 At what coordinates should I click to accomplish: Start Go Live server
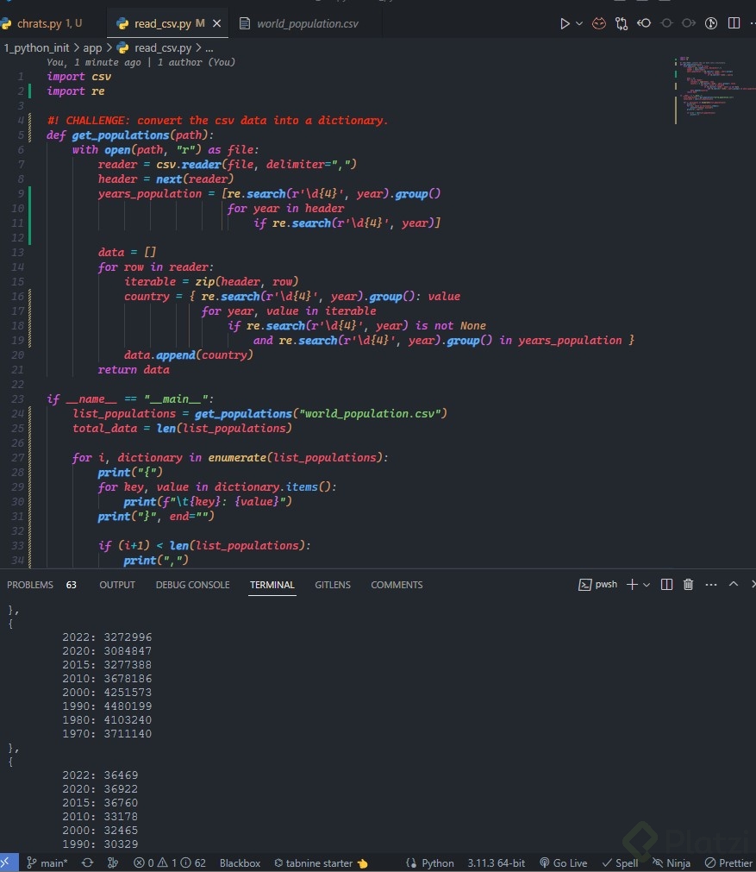(x=563, y=863)
